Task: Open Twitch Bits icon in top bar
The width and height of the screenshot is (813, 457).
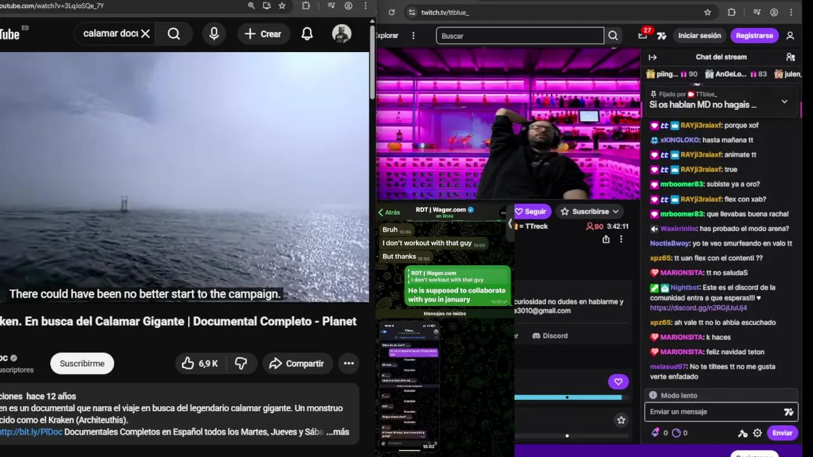Action: pos(661,36)
